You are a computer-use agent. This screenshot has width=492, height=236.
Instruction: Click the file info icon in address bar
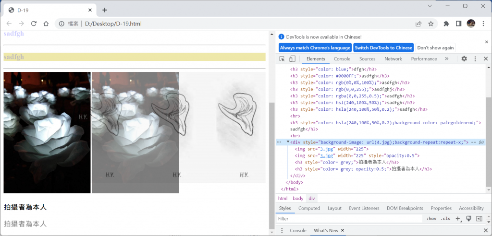tap(62, 24)
